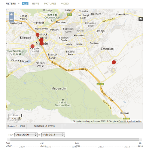This screenshot has height=149, width=149.
Task: Open the map layer switcher icon
Action: [141, 19]
